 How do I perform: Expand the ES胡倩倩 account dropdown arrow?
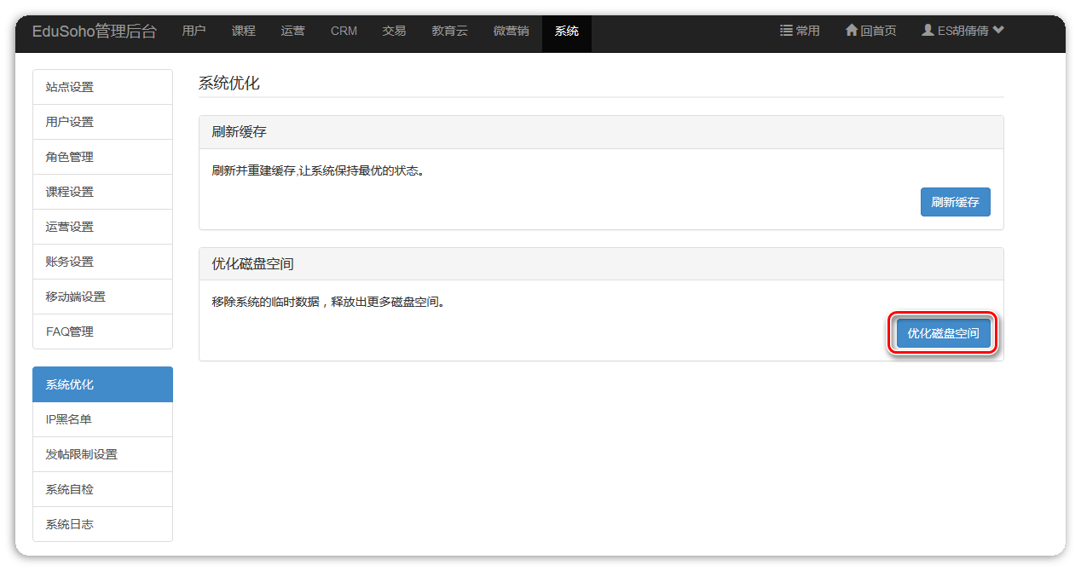(998, 31)
